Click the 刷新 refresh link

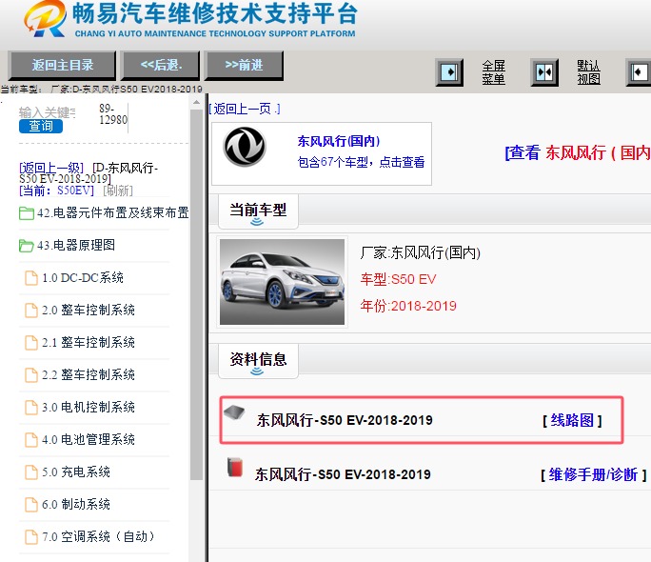118,191
